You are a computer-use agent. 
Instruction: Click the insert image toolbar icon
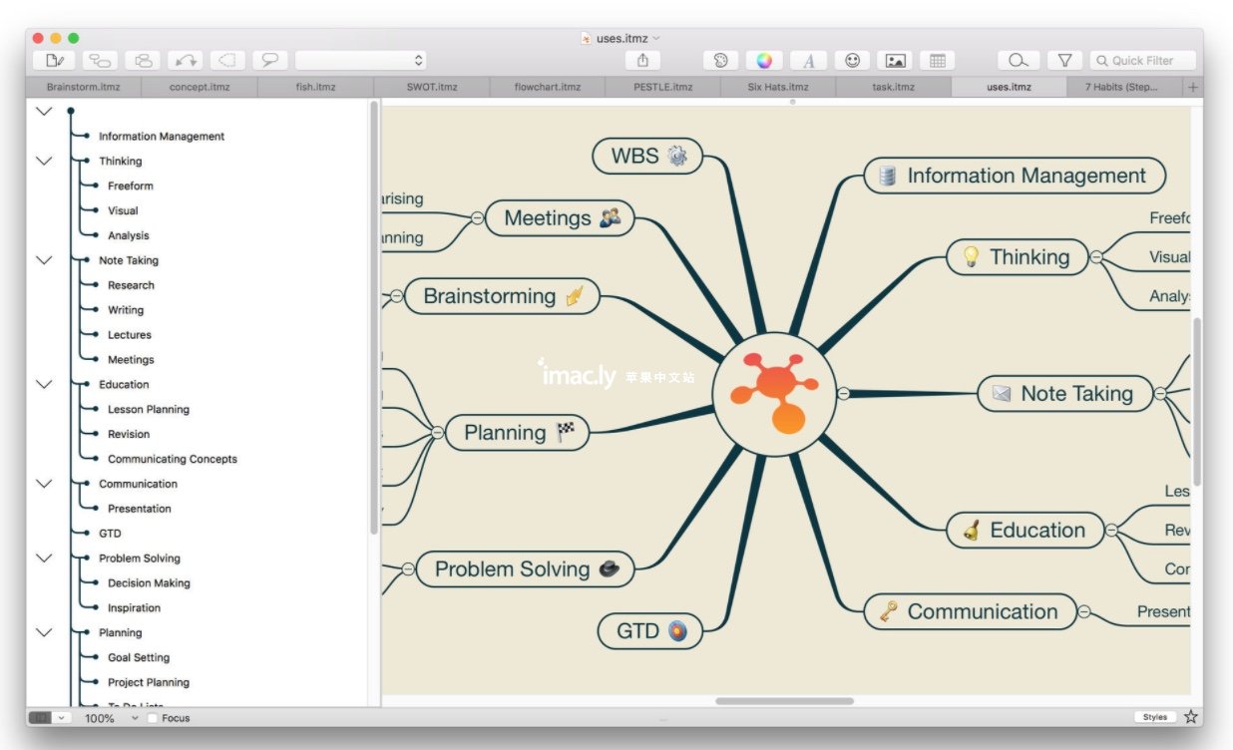(895, 61)
